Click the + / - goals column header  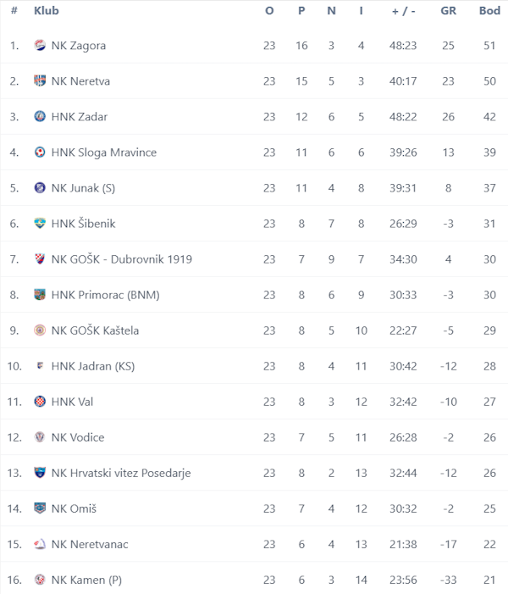[x=403, y=11]
